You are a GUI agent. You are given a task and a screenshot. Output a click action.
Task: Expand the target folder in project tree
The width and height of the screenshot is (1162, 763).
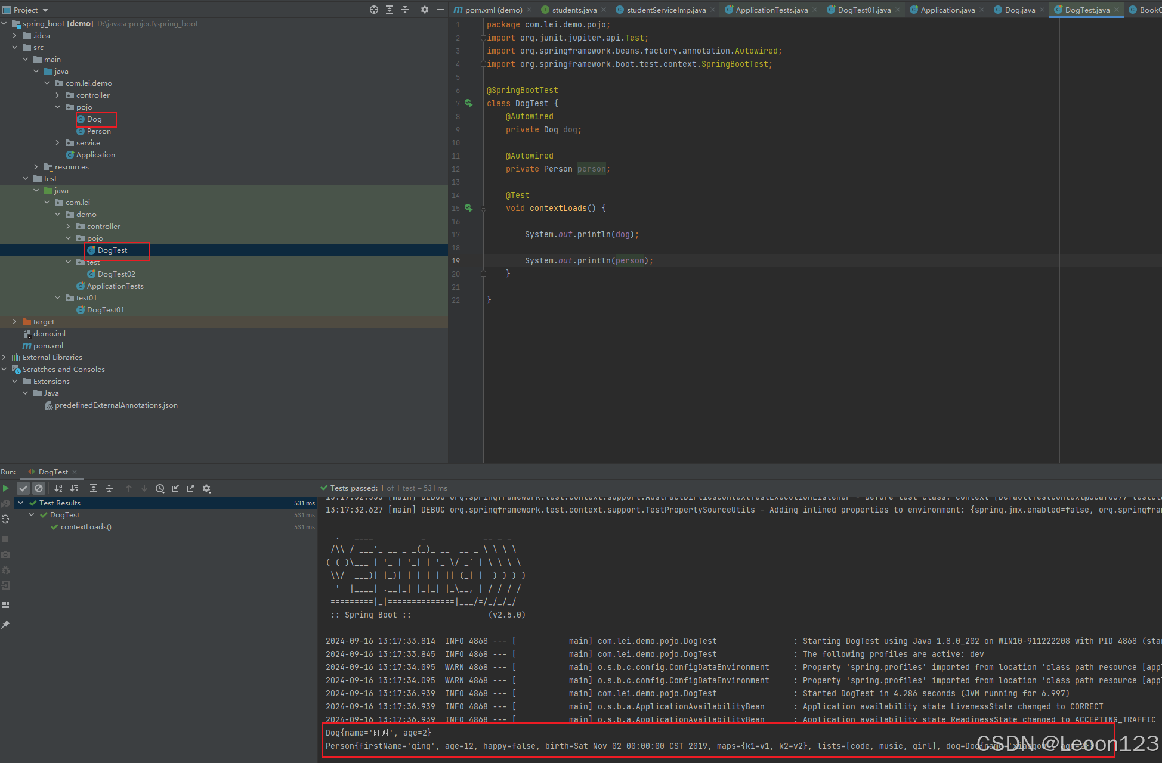click(x=14, y=322)
